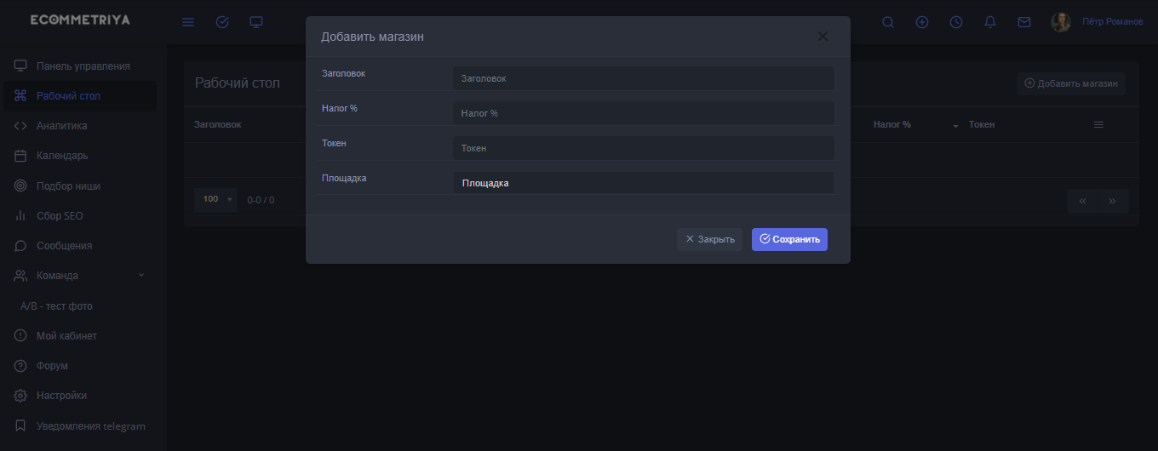Click into the Токен input field

[x=643, y=148]
